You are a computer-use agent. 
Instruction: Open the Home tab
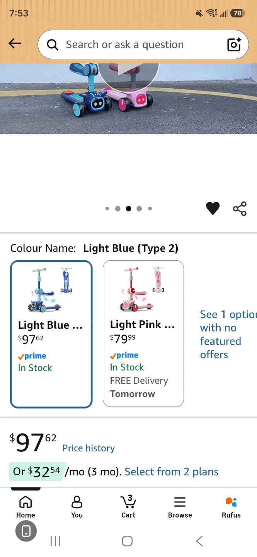click(x=26, y=507)
